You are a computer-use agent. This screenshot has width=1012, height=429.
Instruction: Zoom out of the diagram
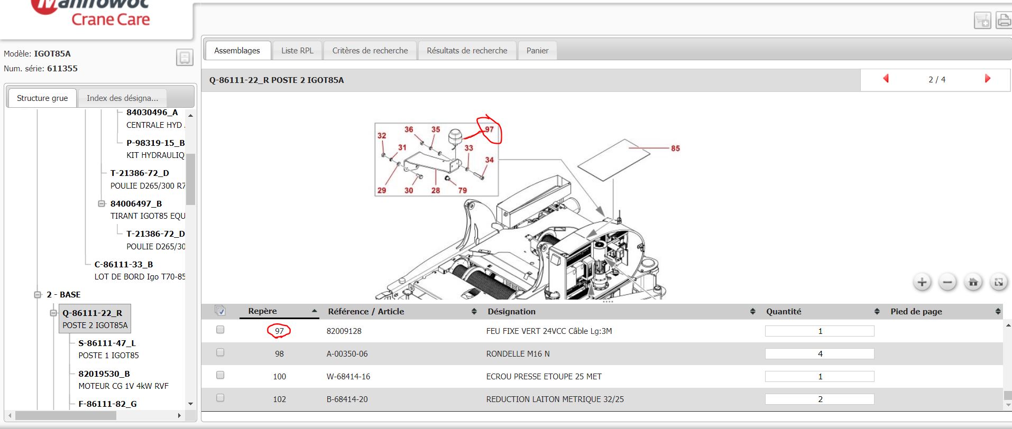coord(947,282)
